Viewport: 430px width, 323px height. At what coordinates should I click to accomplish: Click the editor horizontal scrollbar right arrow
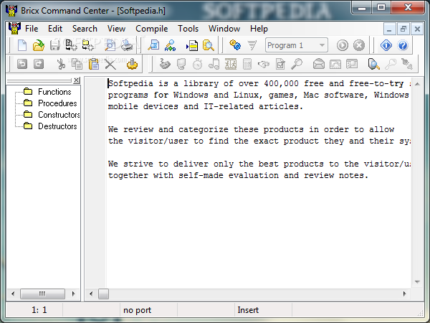pos(404,294)
